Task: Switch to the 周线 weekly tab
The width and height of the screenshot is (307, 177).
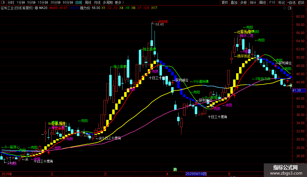Action: [x=88, y=2]
